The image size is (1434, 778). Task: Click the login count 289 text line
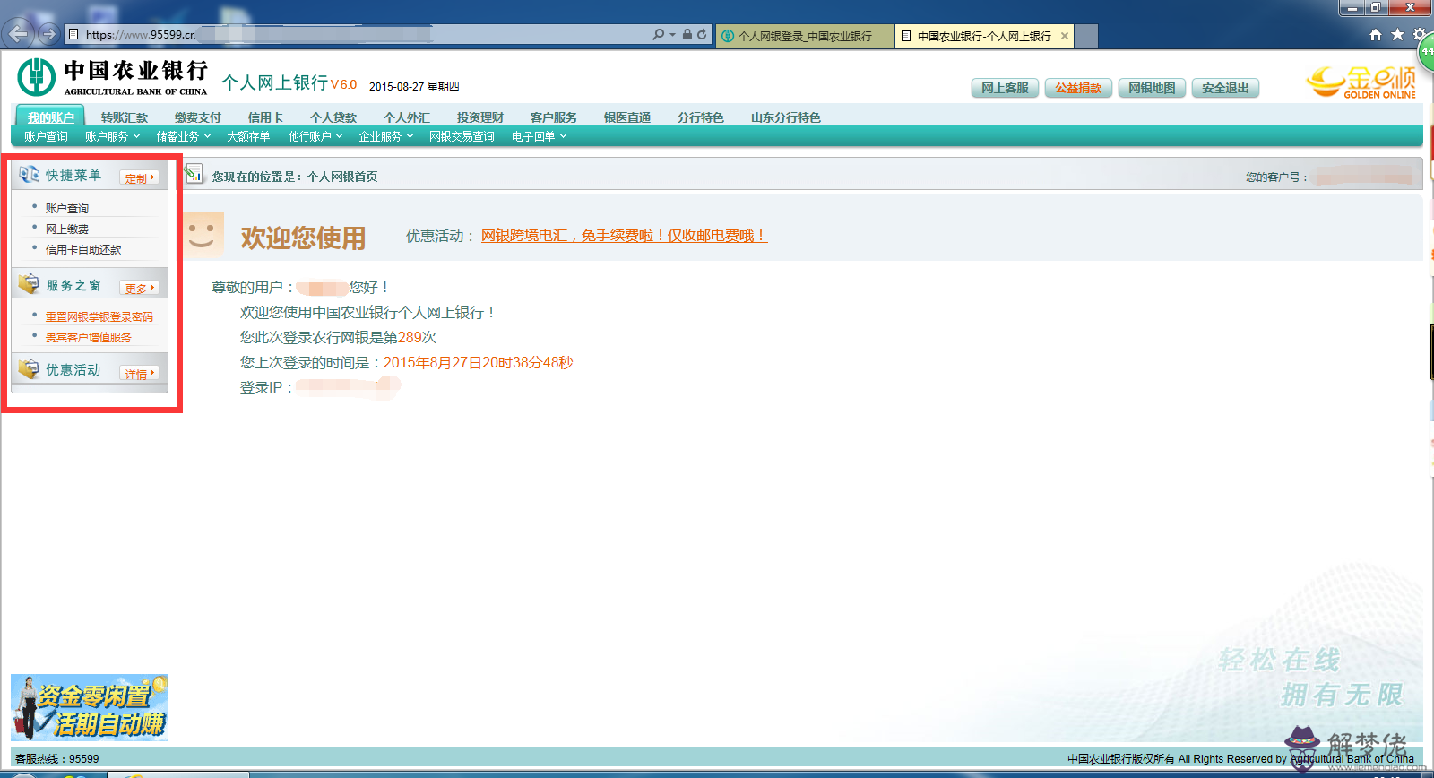[x=338, y=337]
